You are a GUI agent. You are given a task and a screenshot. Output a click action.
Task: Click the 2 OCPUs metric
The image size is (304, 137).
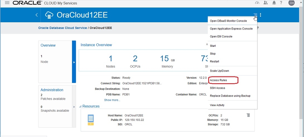[135, 62]
